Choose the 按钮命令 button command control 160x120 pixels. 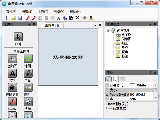pos(12,88)
